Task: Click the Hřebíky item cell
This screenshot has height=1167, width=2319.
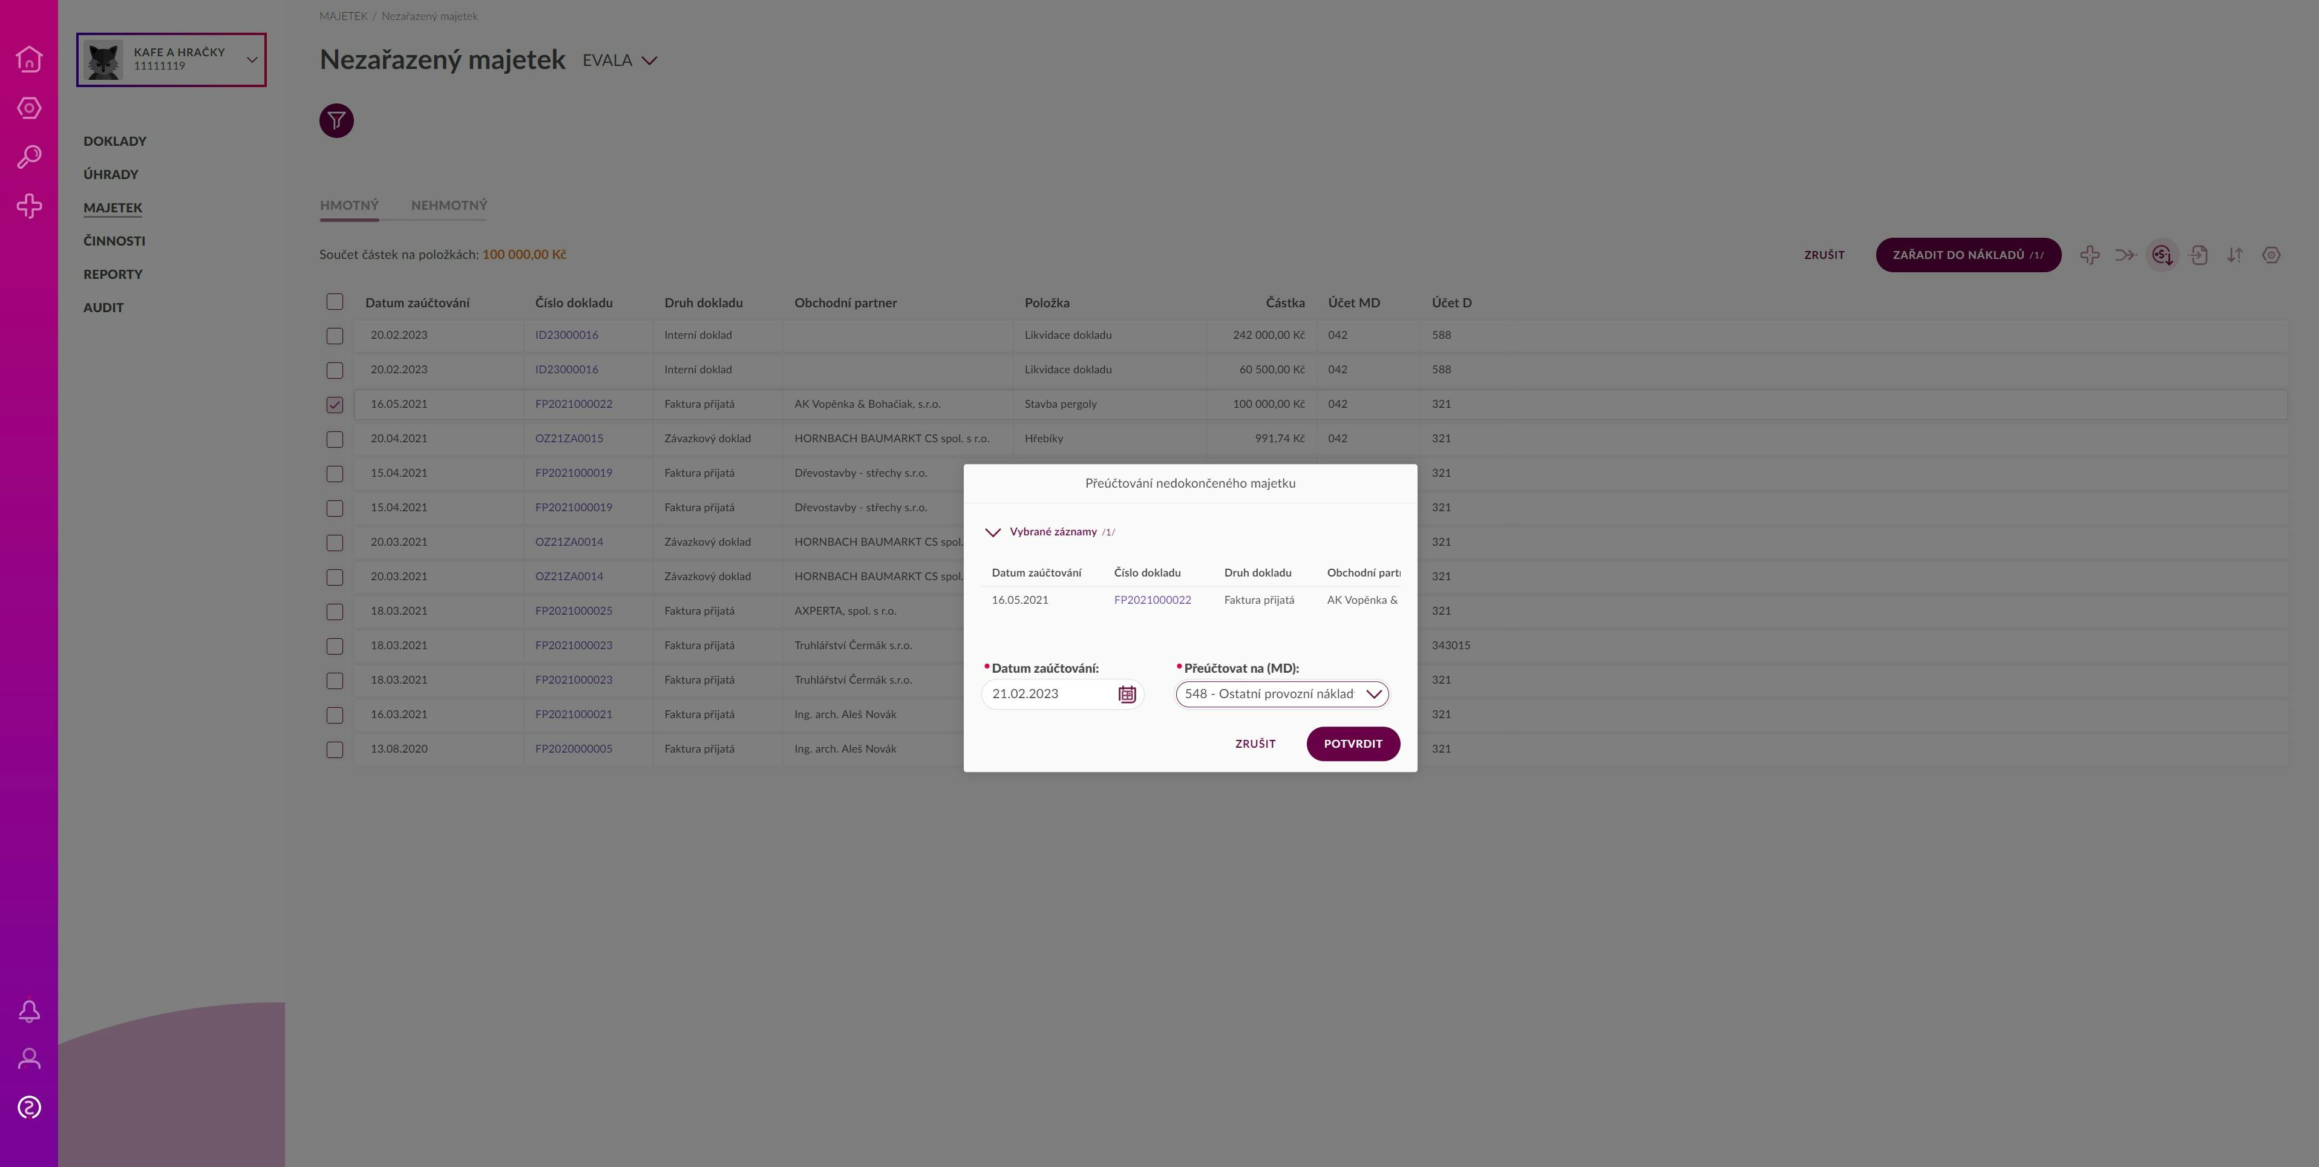Action: (1044, 439)
